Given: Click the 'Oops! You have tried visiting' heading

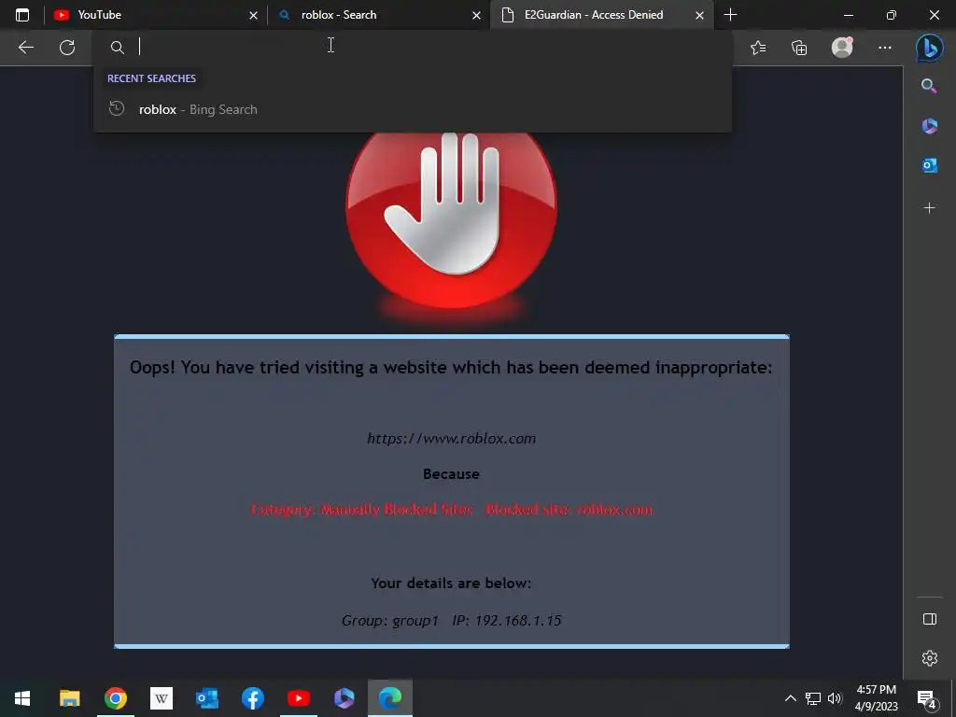Looking at the screenshot, I should click(451, 368).
